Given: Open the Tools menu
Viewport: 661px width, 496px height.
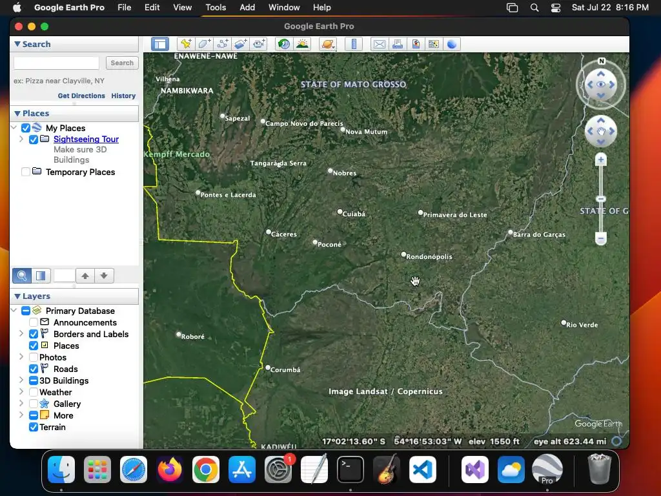Looking at the screenshot, I should (x=216, y=8).
